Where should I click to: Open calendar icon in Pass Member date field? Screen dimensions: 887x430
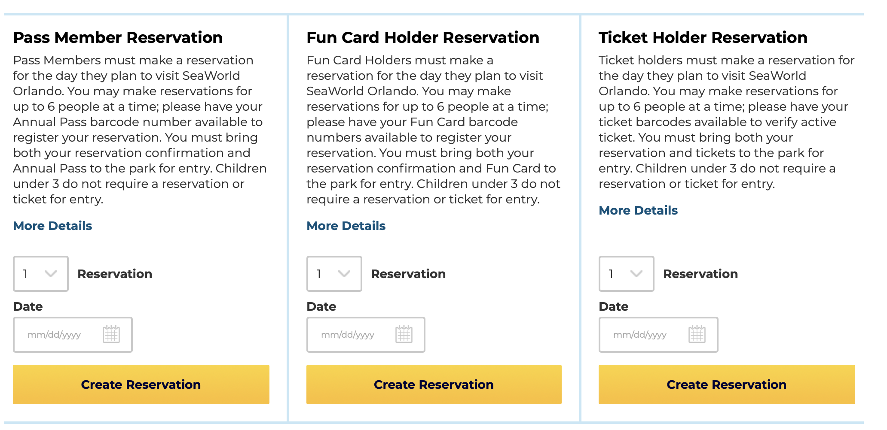point(111,334)
